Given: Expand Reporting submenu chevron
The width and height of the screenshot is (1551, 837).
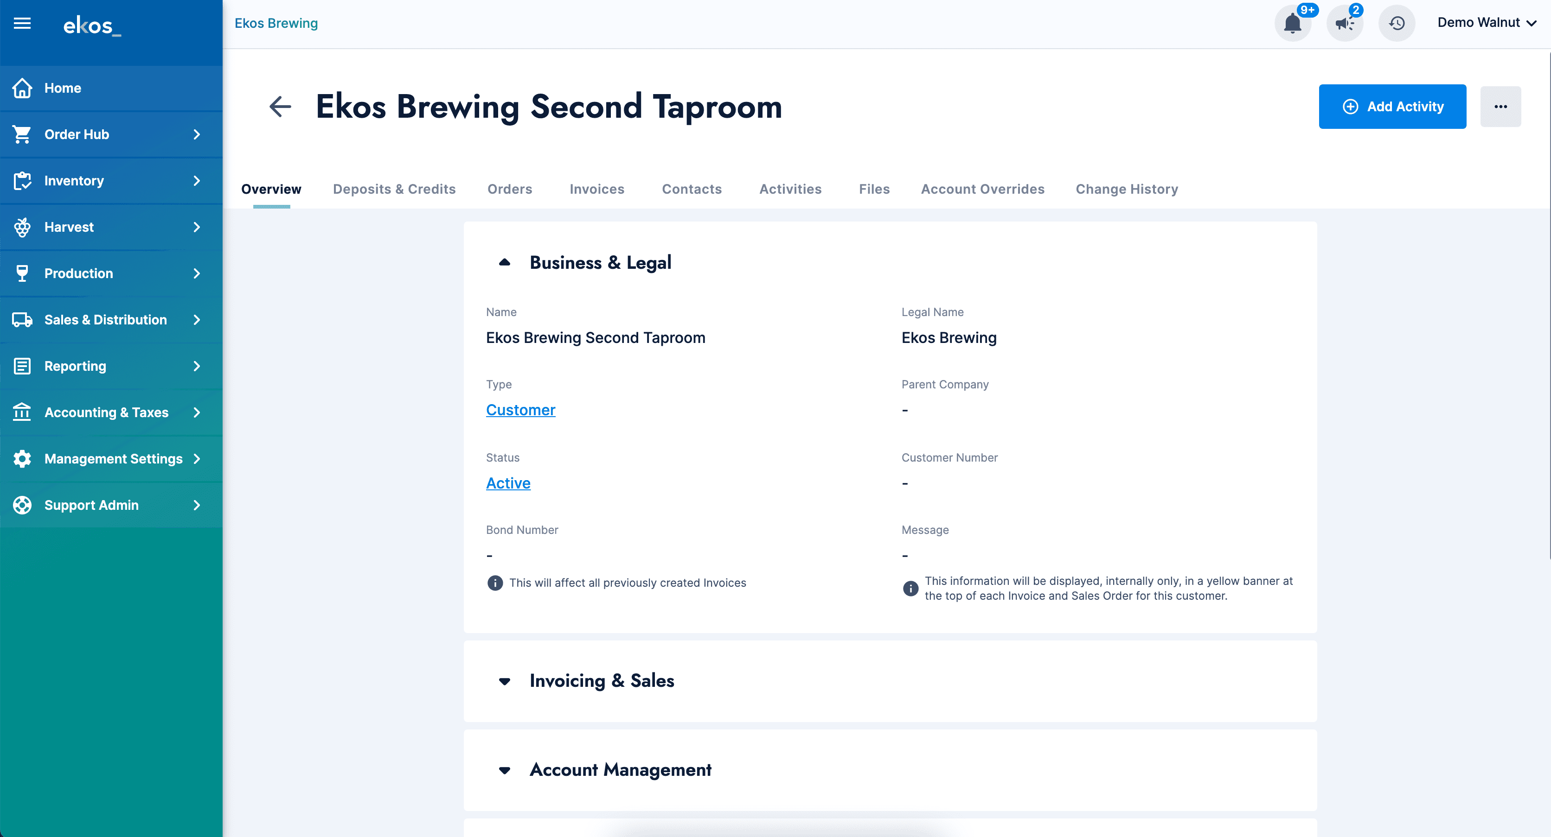Looking at the screenshot, I should [x=197, y=366].
